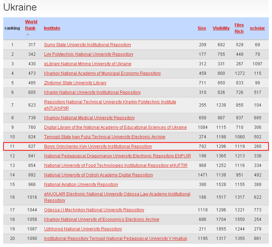The width and height of the screenshot is (272, 247).
Task: Select world rank value 760
Action: click(32, 127)
